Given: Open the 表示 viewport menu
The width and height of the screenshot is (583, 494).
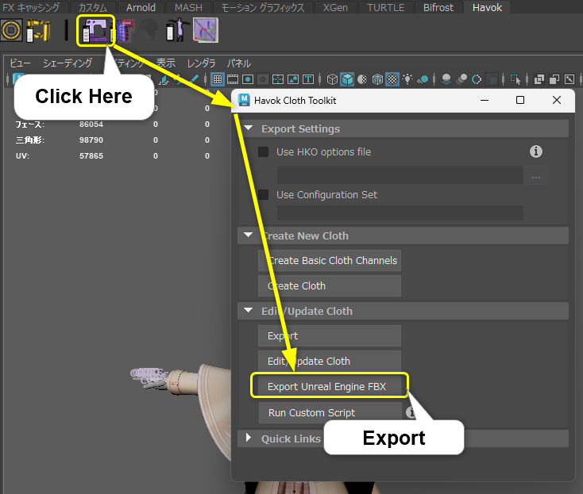Looking at the screenshot, I should coord(165,63).
